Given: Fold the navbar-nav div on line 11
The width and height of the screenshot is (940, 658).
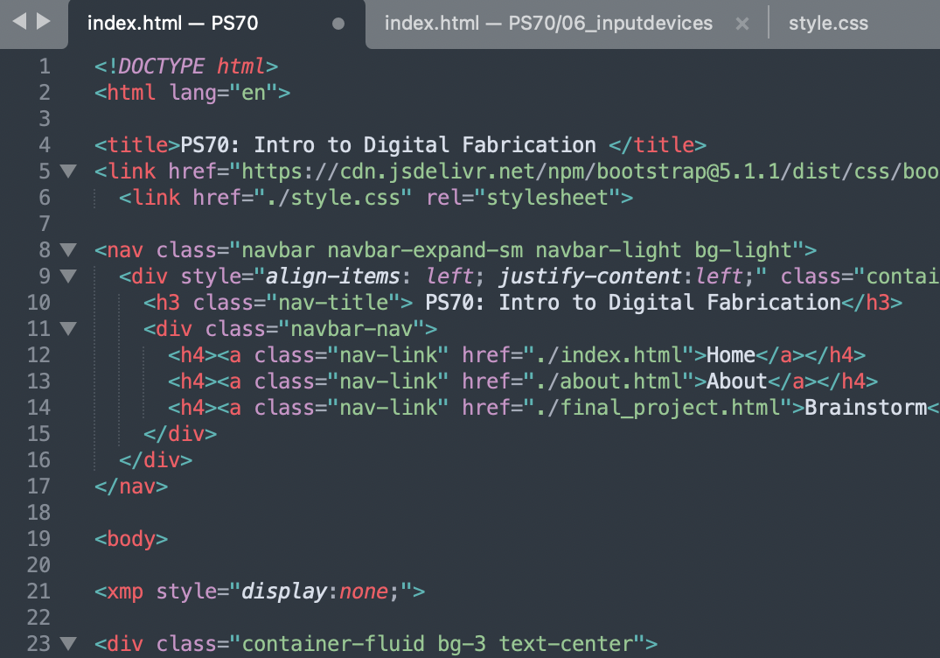Looking at the screenshot, I should click(x=69, y=329).
